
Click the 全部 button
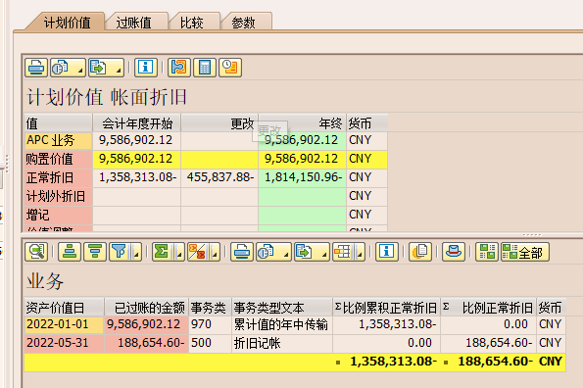(524, 252)
